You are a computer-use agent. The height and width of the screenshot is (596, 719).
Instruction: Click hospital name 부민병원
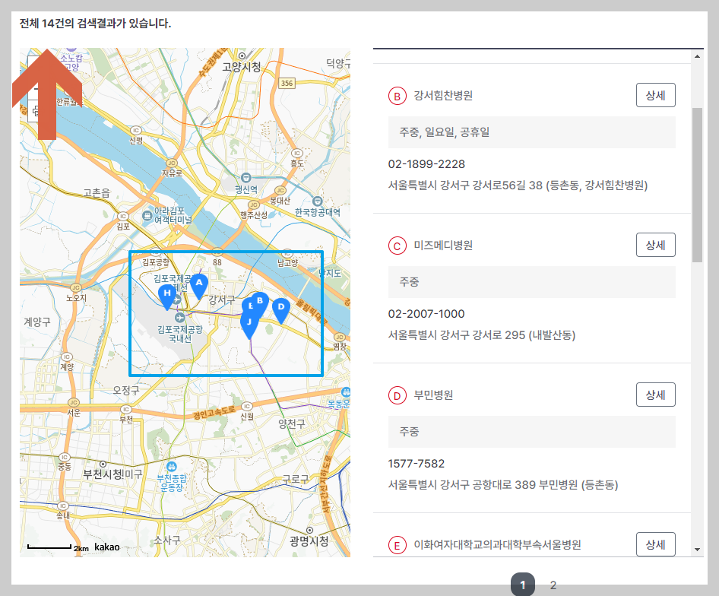point(433,395)
